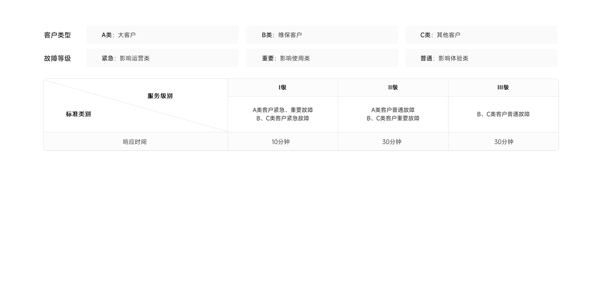Viewport: 602px width, 286px height.
Task: Select the 响应时间 row header
Action: coord(135,142)
